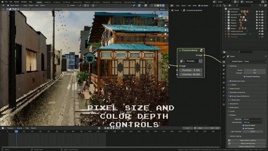Toggle the Motion Blur checkbox

(230, 100)
